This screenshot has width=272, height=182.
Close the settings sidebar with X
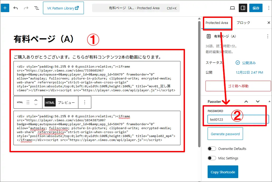coord(269,23)
